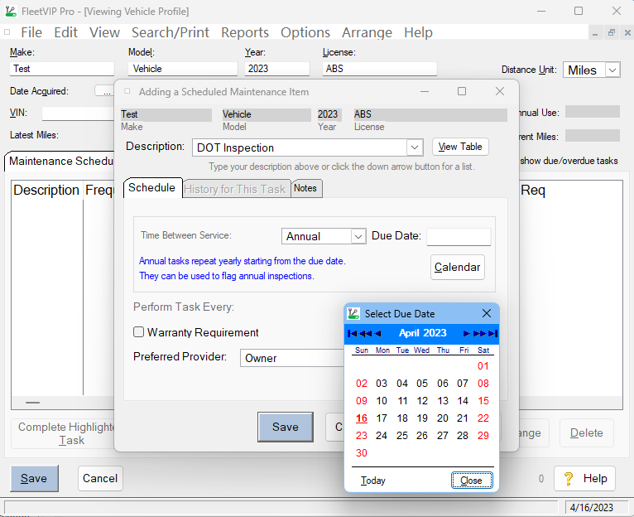Click Save in the main vehicle profile window
The width and height of the screenshot is (634, 517).
coord(35,478)
